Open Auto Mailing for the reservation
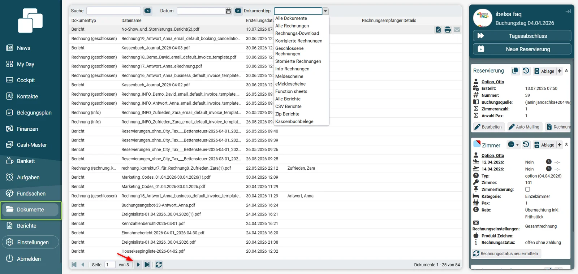 [x=525, y=127]
